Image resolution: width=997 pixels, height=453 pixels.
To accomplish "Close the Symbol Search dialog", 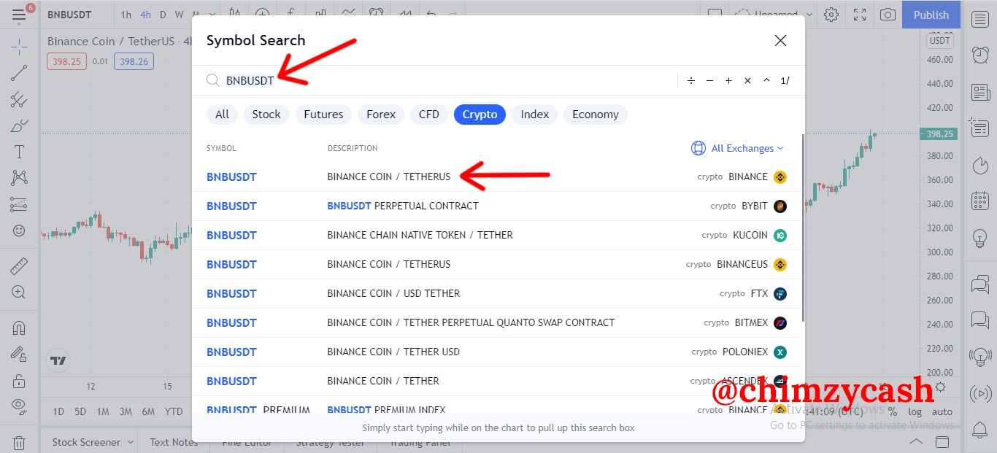I will click(780, 41).
